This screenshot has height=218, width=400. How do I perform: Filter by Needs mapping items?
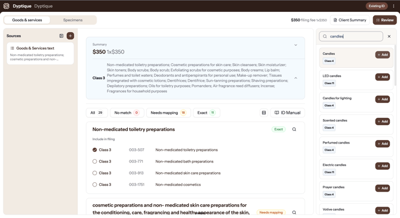168,113
